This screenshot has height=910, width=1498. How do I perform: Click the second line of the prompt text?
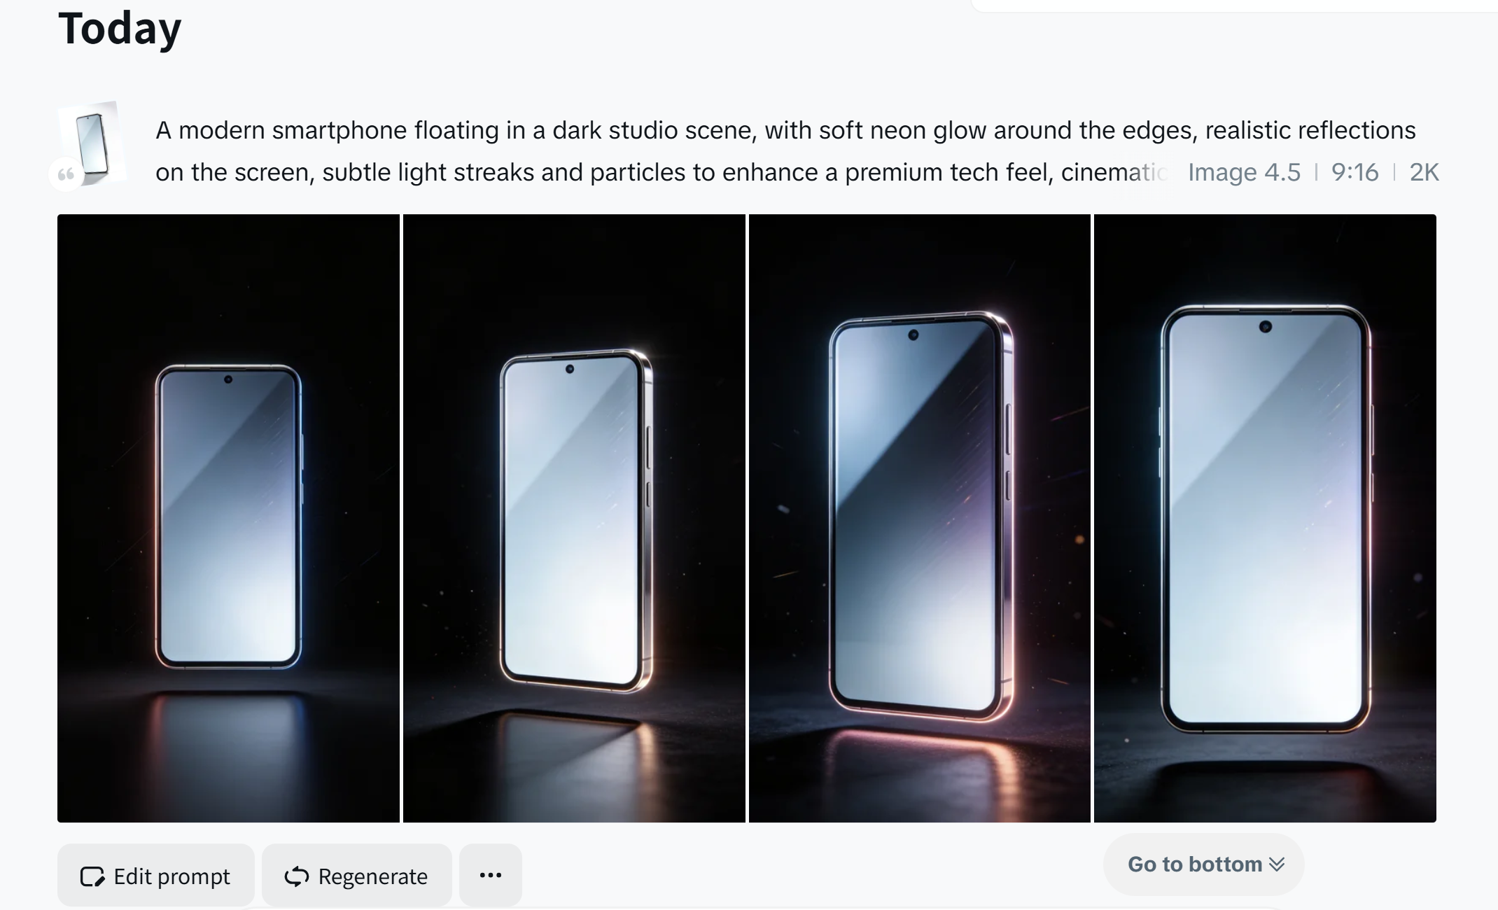661,172
